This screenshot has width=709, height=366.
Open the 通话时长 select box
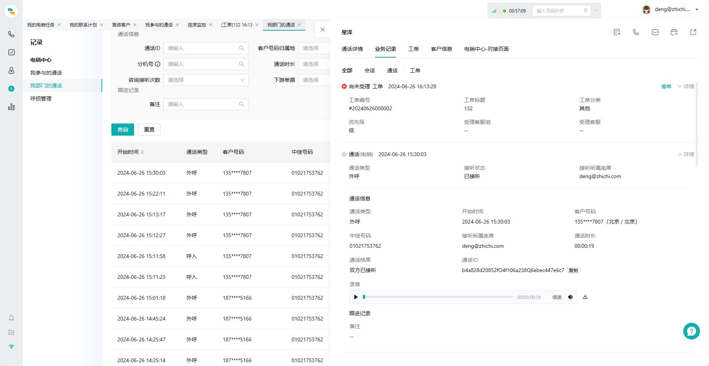(314, 64)
